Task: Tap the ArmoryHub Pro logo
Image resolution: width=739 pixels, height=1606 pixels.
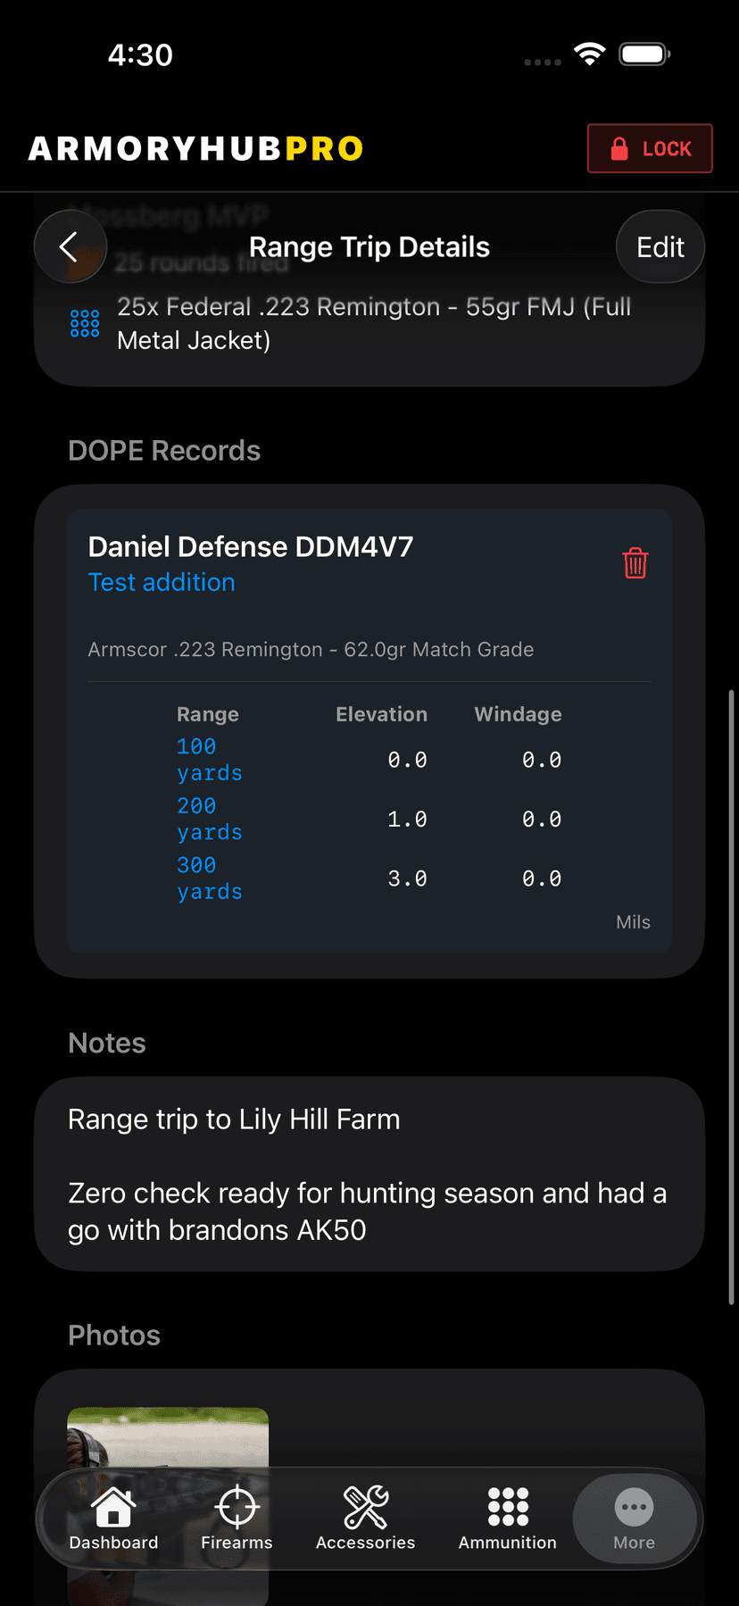Action: tap(196, 149)
